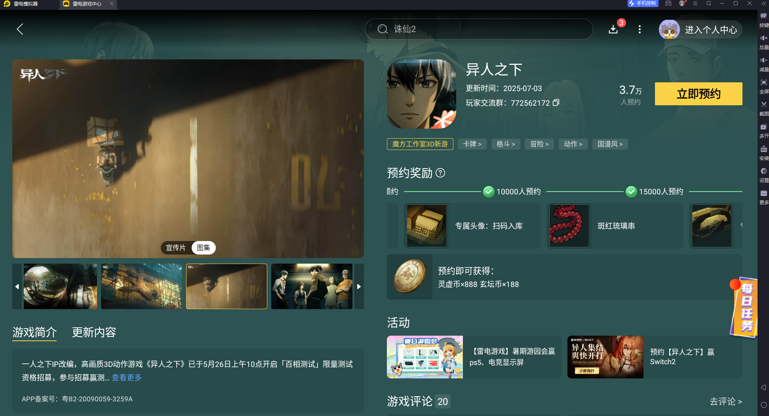Expand the 卡牌 category tag
The height and width of the screenshot is (416, 769).
click(472, 144)
